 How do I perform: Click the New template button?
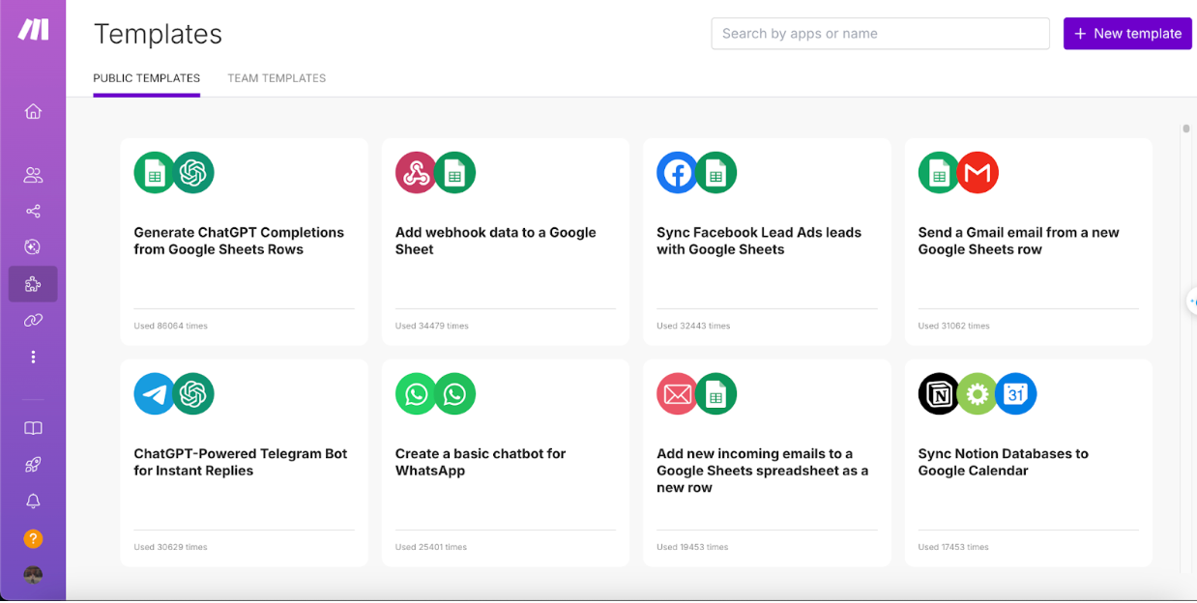click(1126, 33)
